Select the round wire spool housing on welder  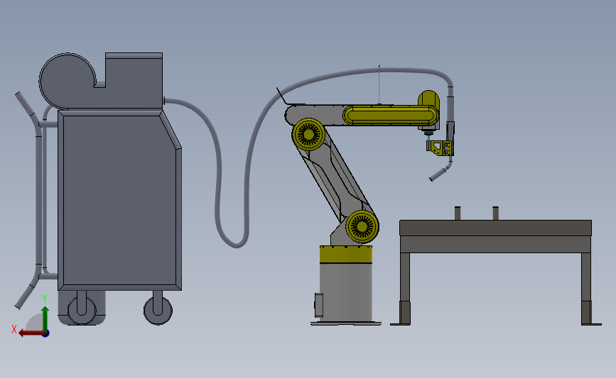pyautogui.click(x=66, y=81)
